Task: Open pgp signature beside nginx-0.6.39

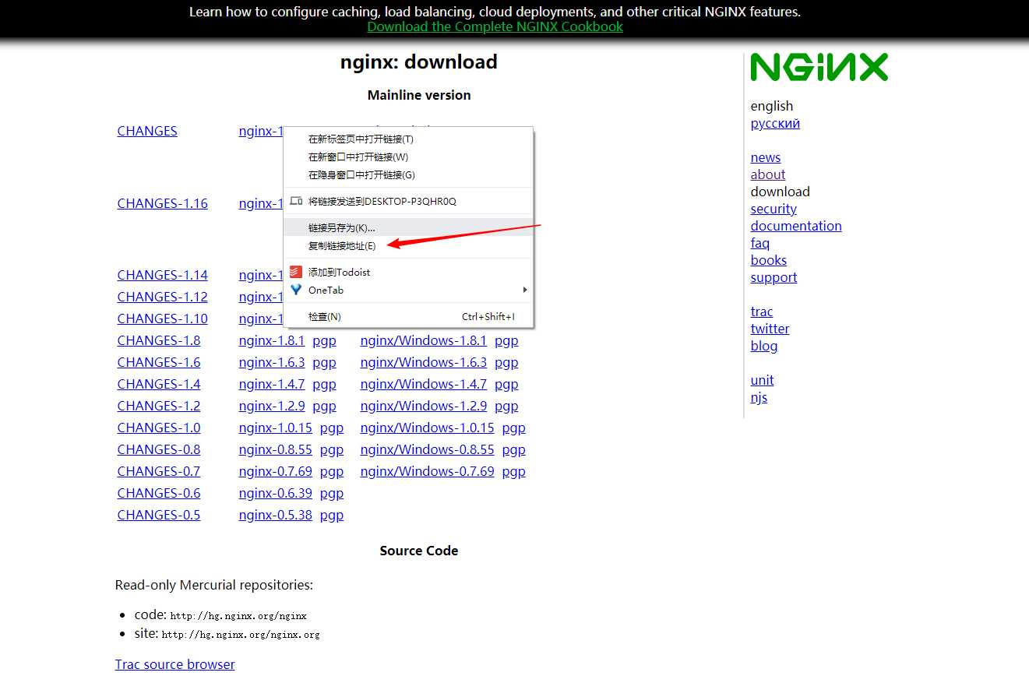Action: (x=332, y=493)
